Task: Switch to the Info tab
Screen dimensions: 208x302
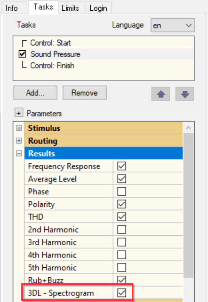Action: point(11,8)
